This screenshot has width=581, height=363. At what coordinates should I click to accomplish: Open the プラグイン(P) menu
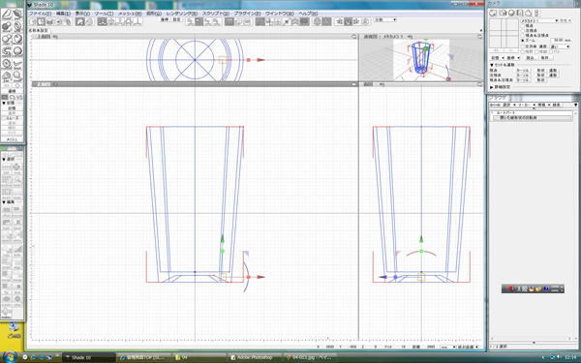coord(247,14)
